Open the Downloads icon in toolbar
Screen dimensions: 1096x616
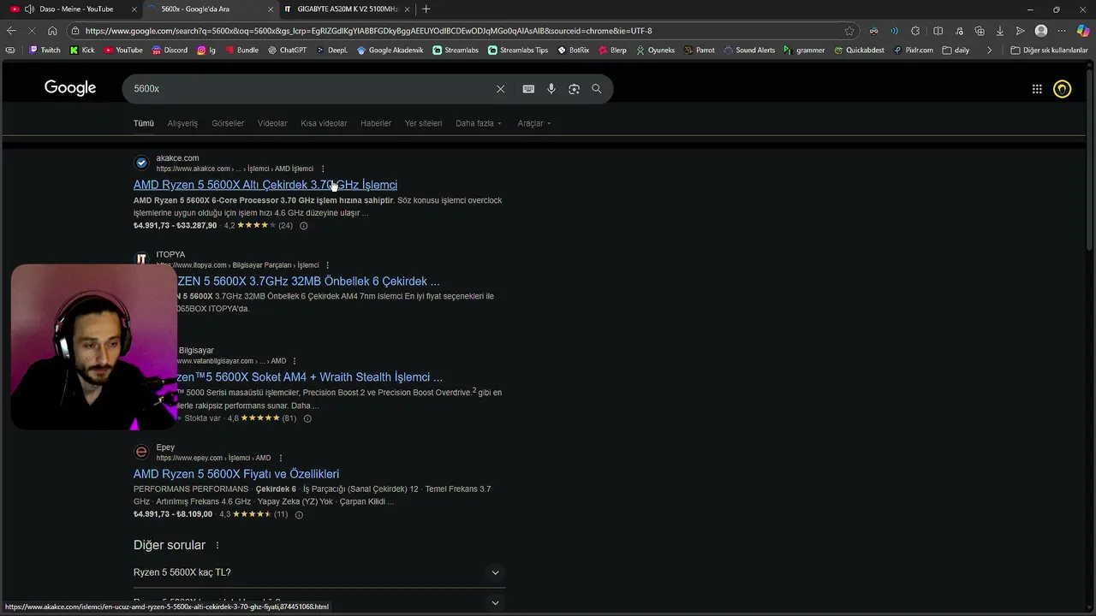click(x=999, y=31)
